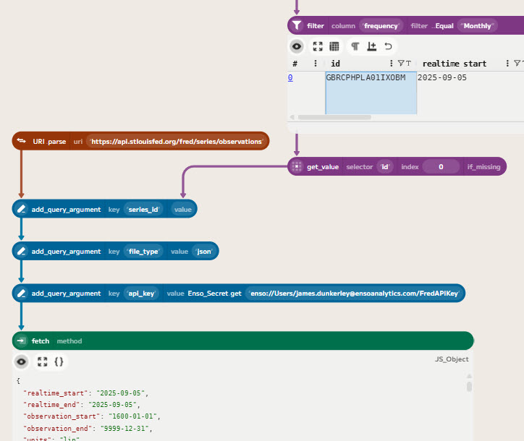Click the pencil icon on the api_key node
This screenshot has height=441, width=524.
pos(22,294)
